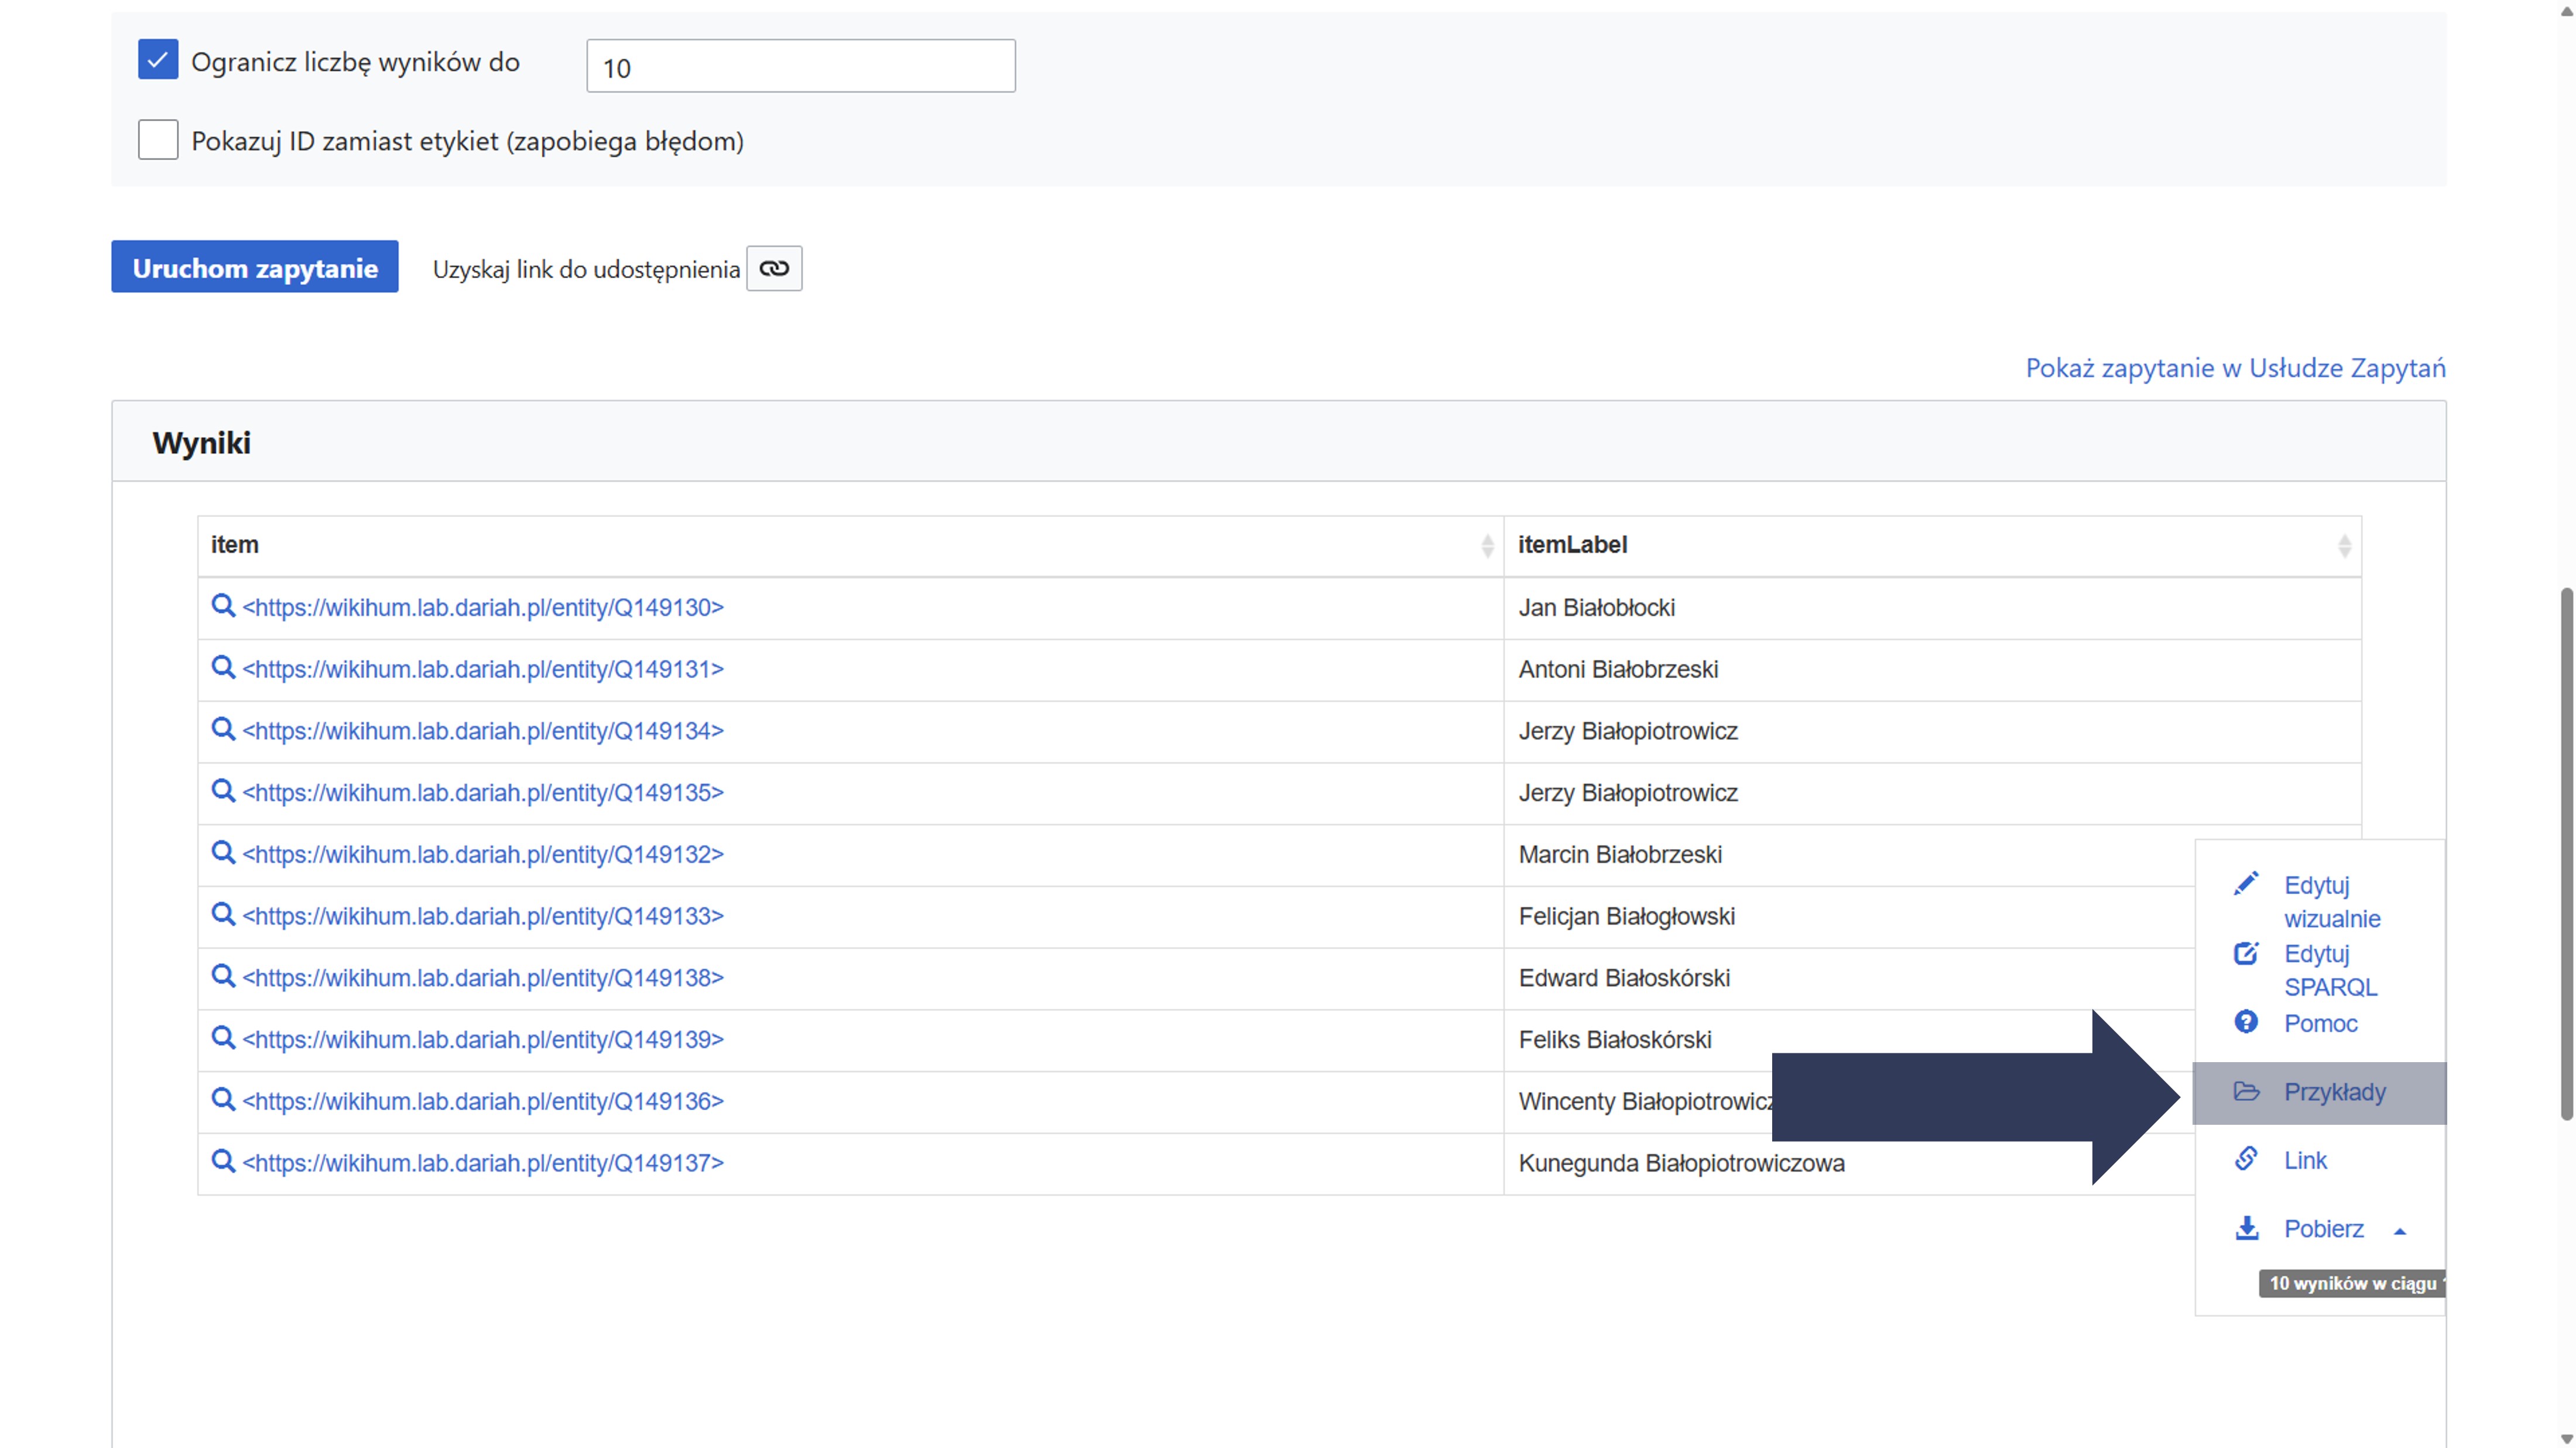Sort results by itemLabel column arrows

coord(2344,545)
